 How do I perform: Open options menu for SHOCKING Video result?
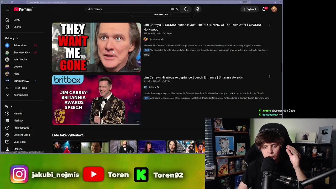(x=270, y=24)
